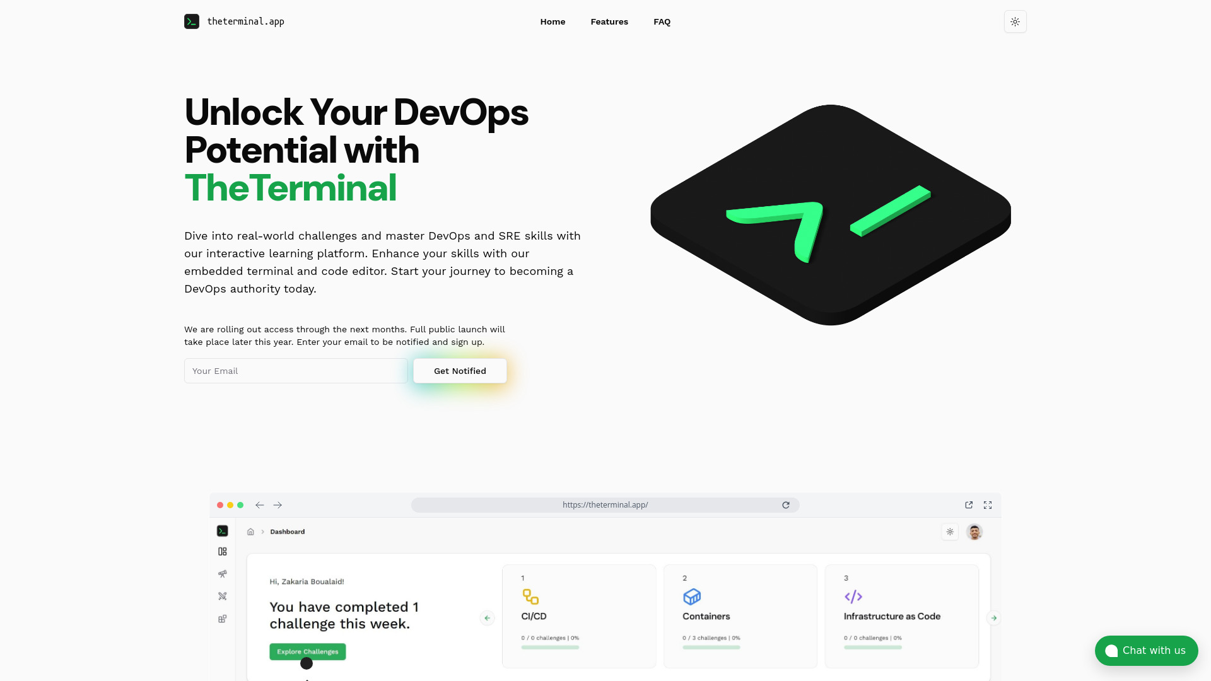Click the CI/CD challenge icon
Viewport: 1211px width, 681px height.
[529, 597]
